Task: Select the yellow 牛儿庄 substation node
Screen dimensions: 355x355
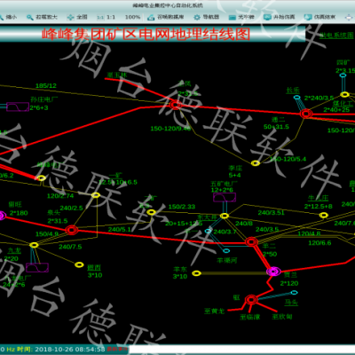Action: (324, 215)
